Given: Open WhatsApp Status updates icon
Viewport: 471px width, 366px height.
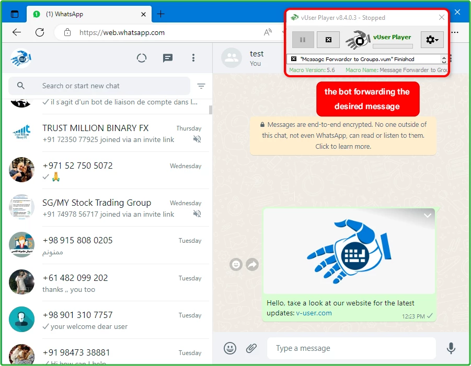Looking at the screenshot, I should point(142,58).
